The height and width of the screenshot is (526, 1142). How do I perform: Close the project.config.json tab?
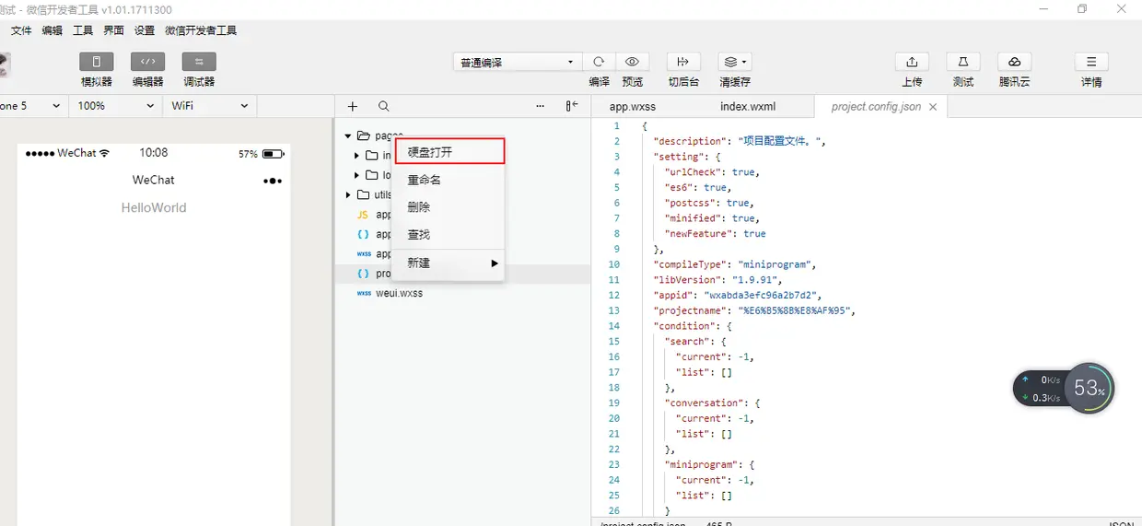click(x=933, y=107)
